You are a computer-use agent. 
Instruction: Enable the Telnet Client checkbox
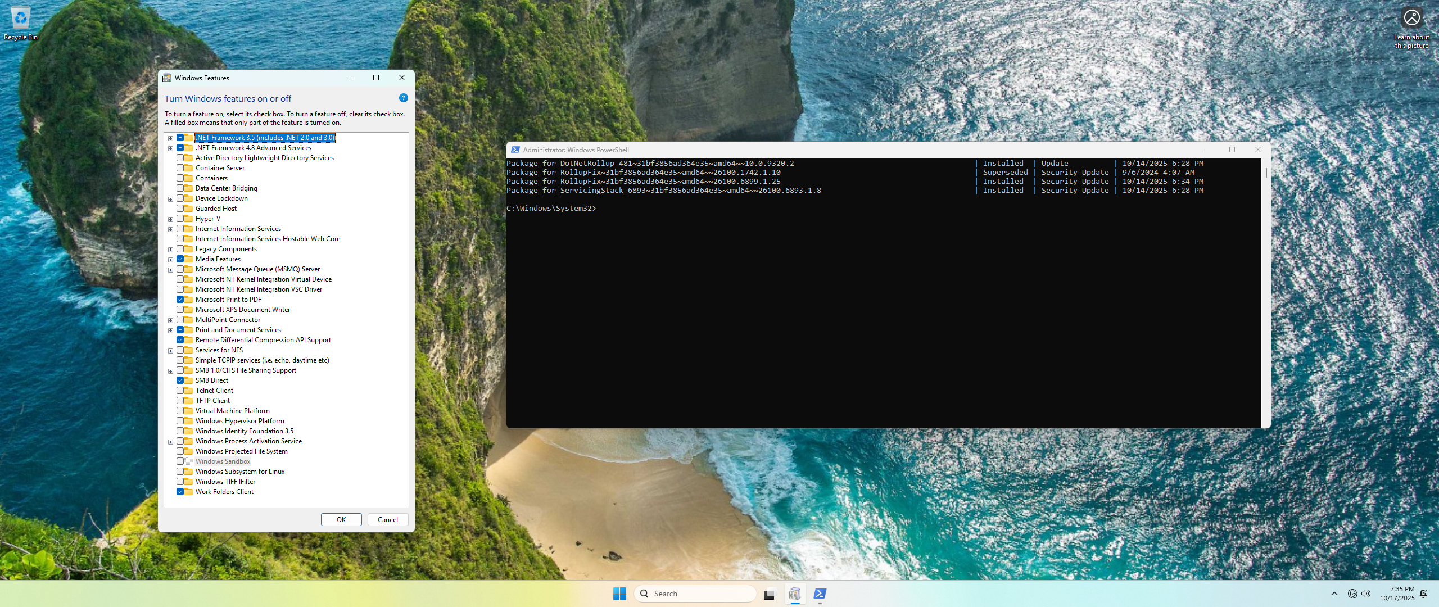[x=180, y=391]
